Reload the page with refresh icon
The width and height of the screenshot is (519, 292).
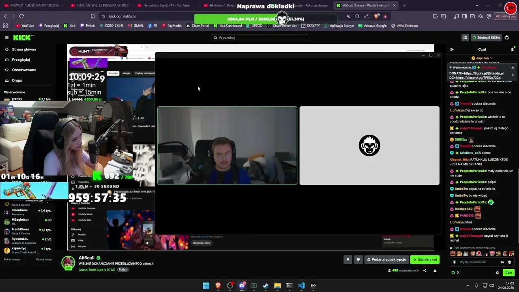[x=21, y=16]
